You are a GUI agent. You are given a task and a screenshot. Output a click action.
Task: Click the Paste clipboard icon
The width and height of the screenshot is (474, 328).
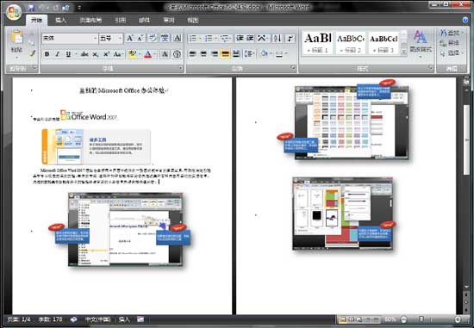click(x=16, y=37)
